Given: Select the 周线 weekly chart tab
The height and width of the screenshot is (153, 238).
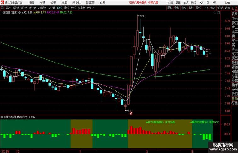Looking at the screenshot, I should pos(66,8).
